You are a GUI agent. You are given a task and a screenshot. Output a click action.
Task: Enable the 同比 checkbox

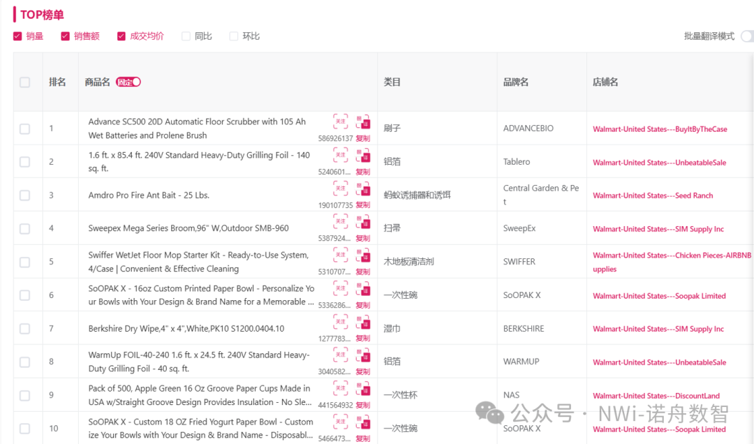[x=186, y=36]
